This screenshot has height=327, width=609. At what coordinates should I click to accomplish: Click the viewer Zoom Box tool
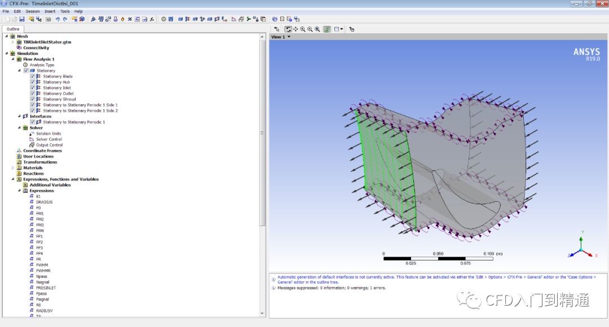tap(310, 29)
